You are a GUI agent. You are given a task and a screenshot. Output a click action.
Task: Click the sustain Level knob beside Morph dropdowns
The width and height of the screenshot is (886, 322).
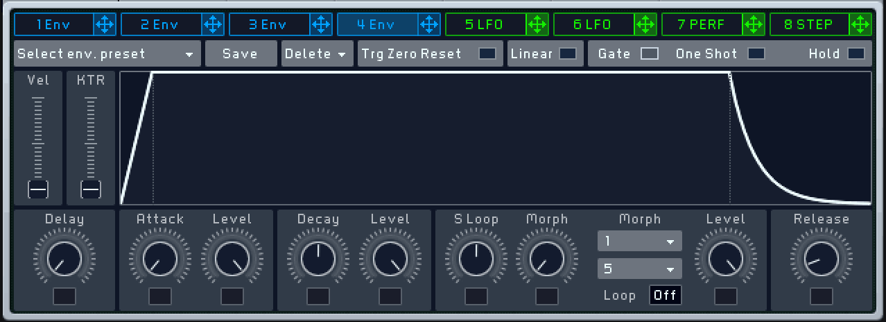(x=726, y=259)
